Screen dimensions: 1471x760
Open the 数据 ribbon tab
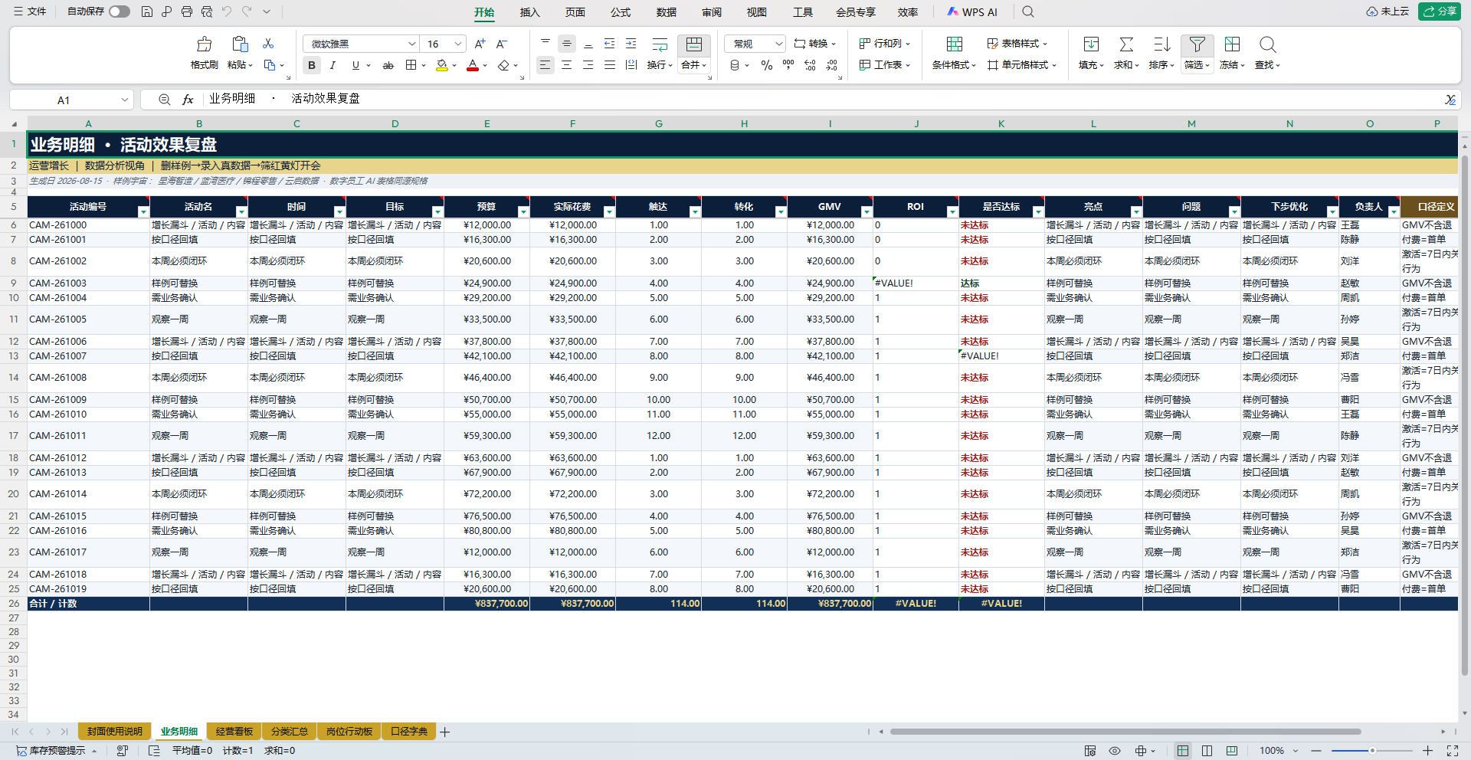667,12
